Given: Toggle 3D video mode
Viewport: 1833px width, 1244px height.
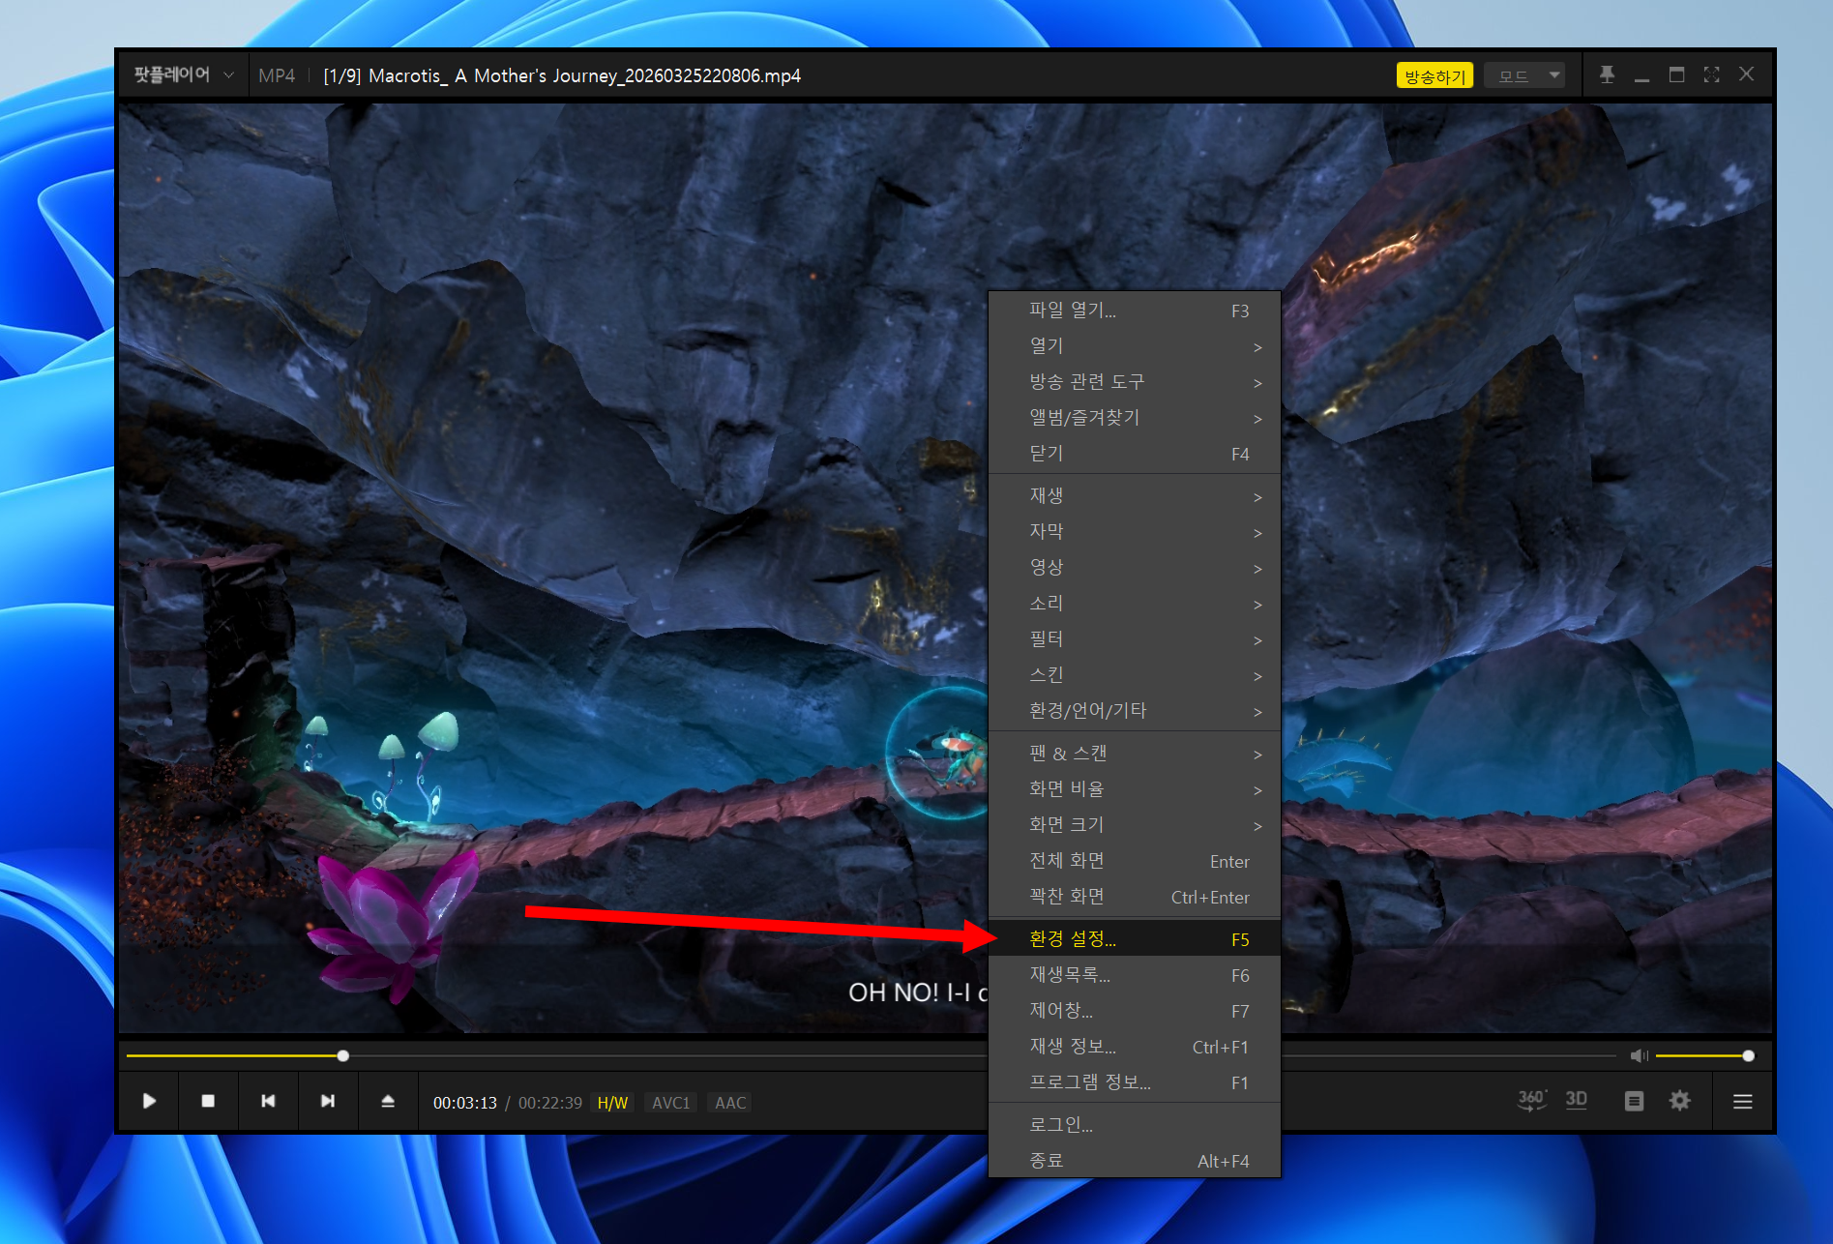Looking at the screenshot, I should click(x=1577, y=1100).
